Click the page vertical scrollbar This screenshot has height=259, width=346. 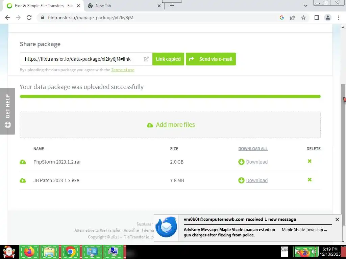tap(343, 154)
